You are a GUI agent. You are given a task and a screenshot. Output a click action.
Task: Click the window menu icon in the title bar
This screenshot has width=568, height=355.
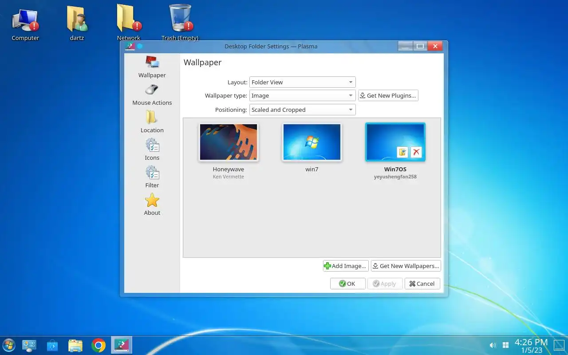pyautogui.click(x=130, y=46)
